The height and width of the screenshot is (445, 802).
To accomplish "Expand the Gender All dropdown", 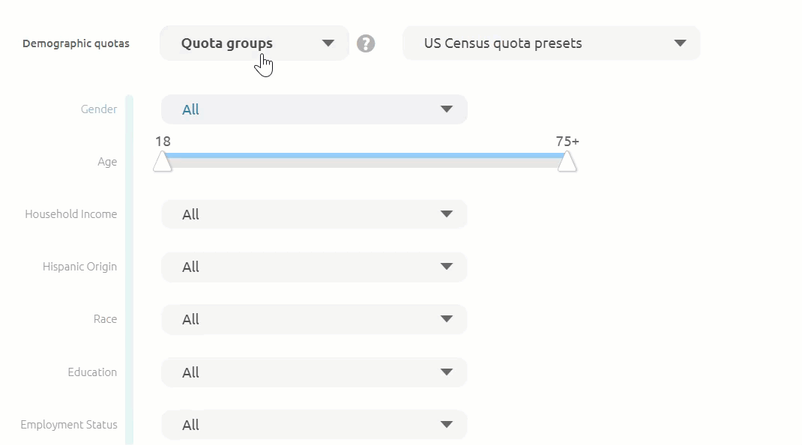I will tap(314, 109).
